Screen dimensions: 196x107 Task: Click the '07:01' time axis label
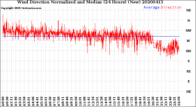coord(55,102)
